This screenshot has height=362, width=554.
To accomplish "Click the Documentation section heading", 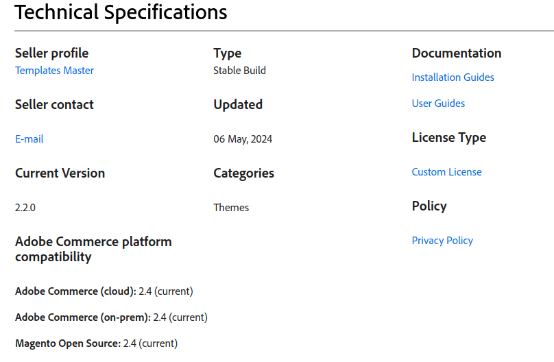I will click(456, 53).
